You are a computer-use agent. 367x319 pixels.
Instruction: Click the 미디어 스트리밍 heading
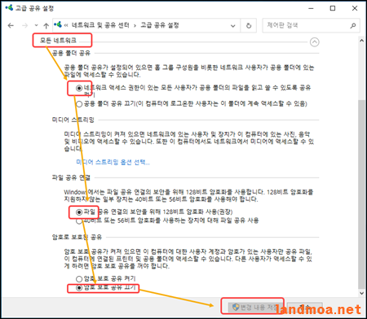coord(73,120)
